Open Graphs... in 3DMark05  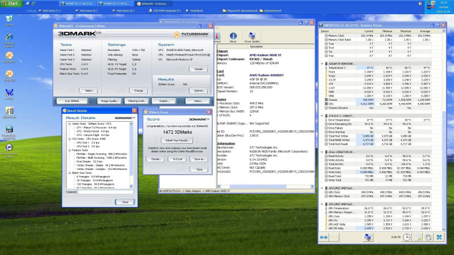click(x=164, y=101)
